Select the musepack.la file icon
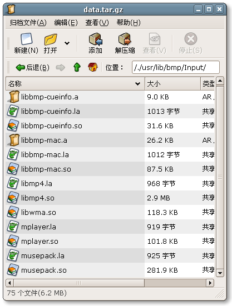 click(13, 255)
